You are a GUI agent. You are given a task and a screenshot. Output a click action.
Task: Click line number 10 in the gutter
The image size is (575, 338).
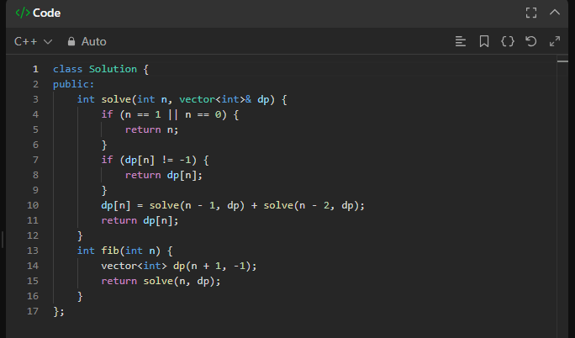[33, 205]
